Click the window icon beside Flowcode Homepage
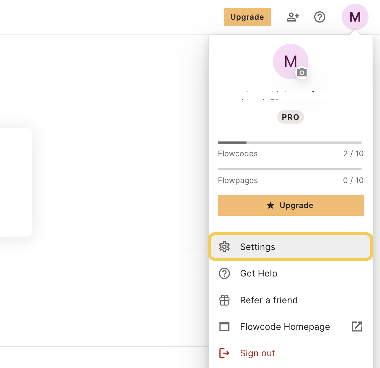Screen dimensions: 380x368 [224, 326]
